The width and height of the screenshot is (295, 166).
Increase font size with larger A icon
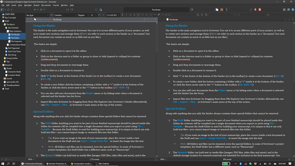100,15
